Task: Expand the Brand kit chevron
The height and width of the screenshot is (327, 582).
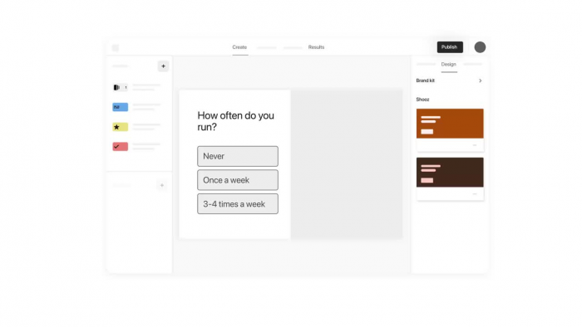Action: [x=481, y=81]
